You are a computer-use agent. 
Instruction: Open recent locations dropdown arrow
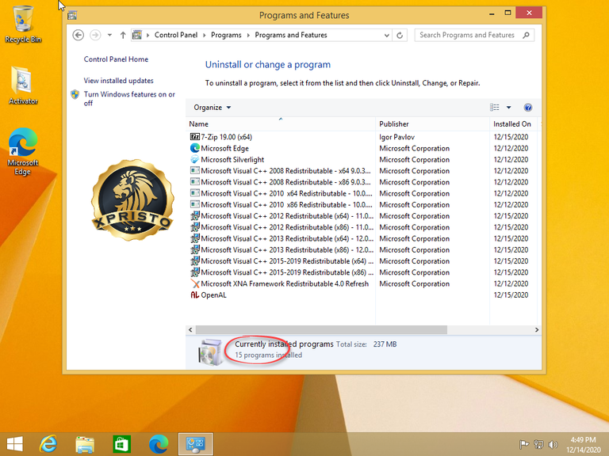tap(109, 35)
